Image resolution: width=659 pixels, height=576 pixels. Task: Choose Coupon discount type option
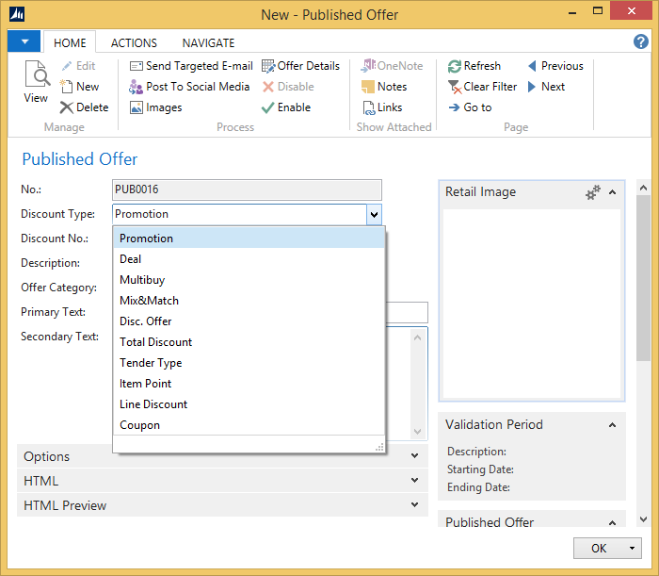[139, 425]
